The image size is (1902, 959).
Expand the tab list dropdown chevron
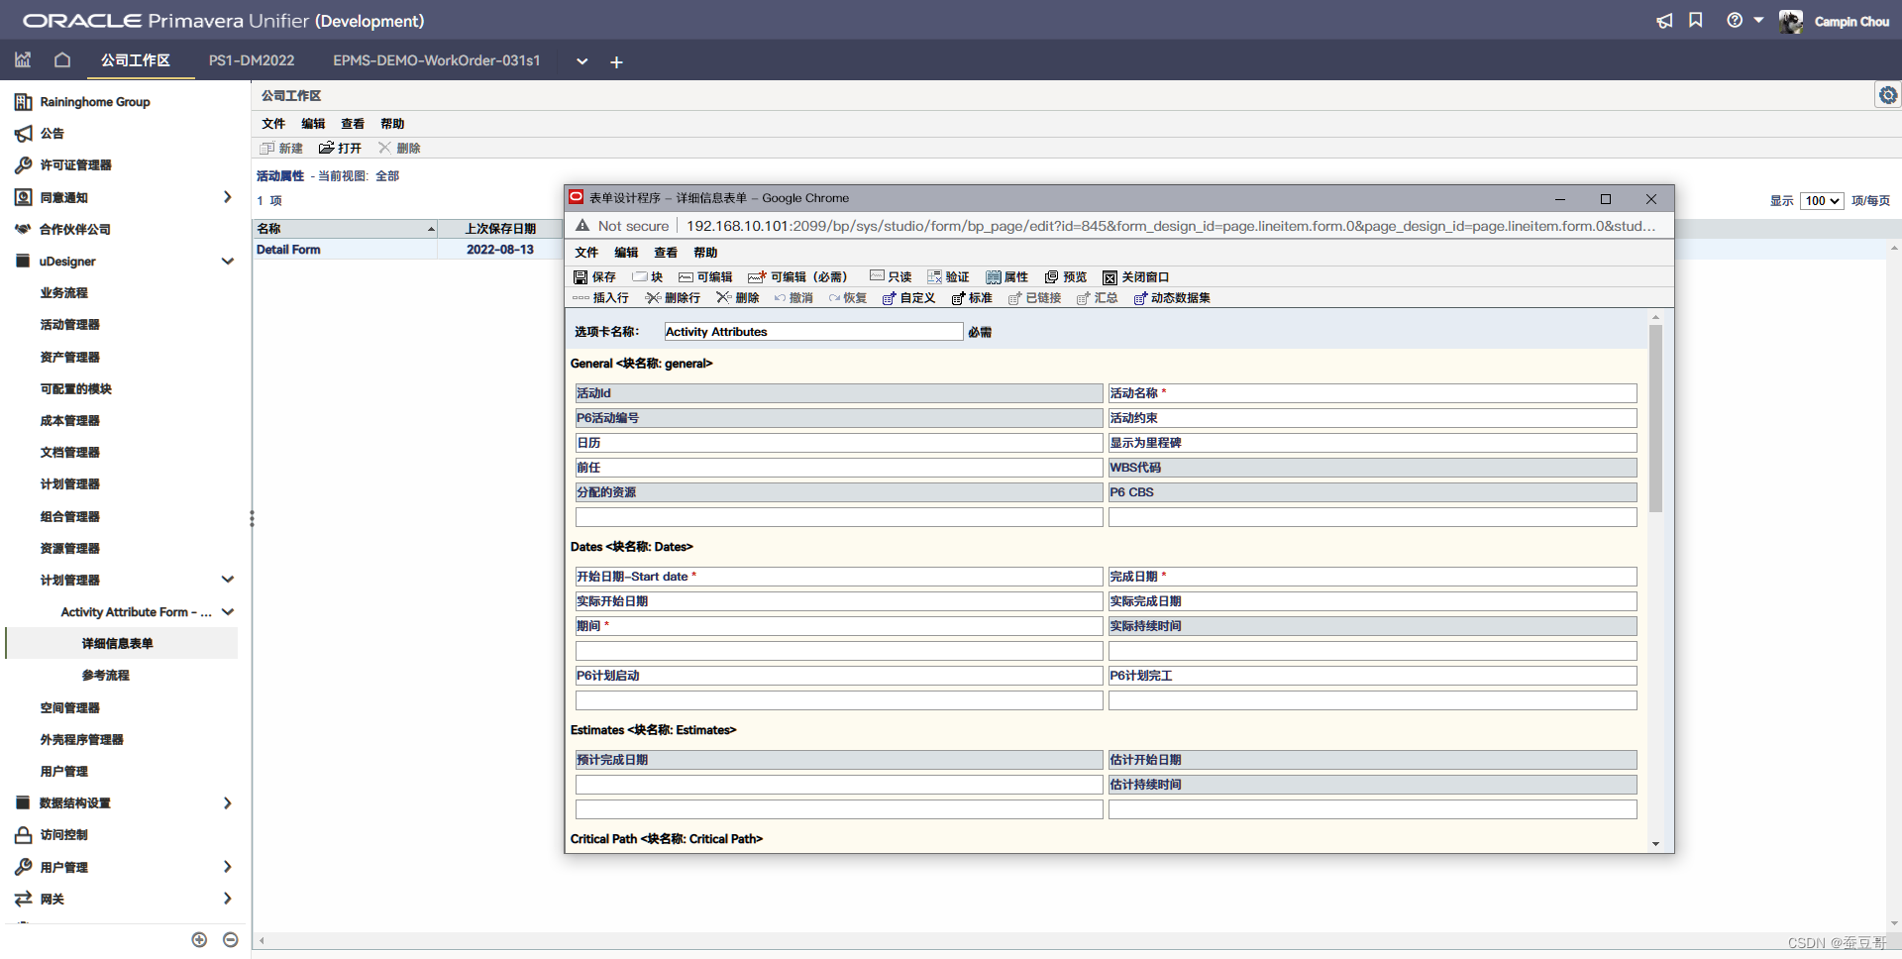coord(582,61)
